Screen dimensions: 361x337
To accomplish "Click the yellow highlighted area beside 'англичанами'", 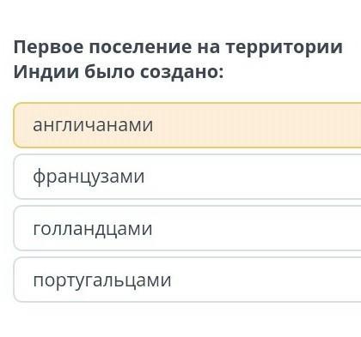I will click(x=258, y=125).
